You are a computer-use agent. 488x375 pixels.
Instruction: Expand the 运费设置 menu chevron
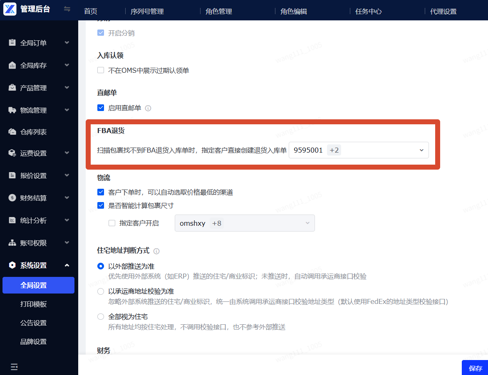click(67, 153)
